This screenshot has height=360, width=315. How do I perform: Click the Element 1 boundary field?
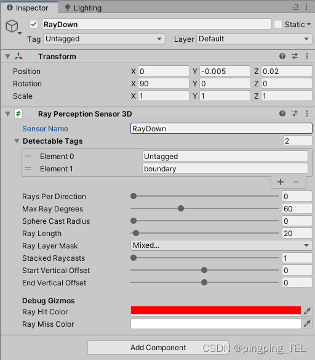coord(225,169)
